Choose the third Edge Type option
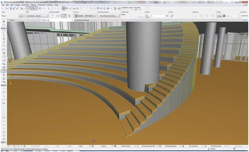249x152 pixels. [207, 16]
